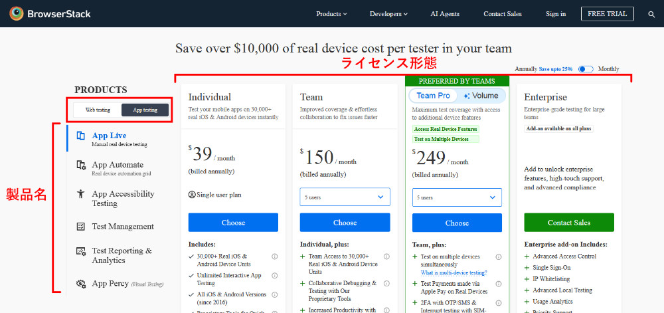Viewport: 664px width, 313px height.
Task: Click the BrowserStack logo icon
Action: click(x=17, y=13)
